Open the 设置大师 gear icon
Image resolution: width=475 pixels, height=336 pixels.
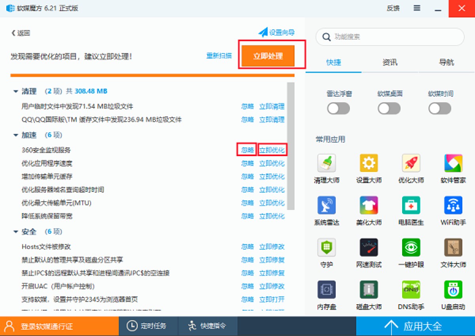tap(369, 163)
